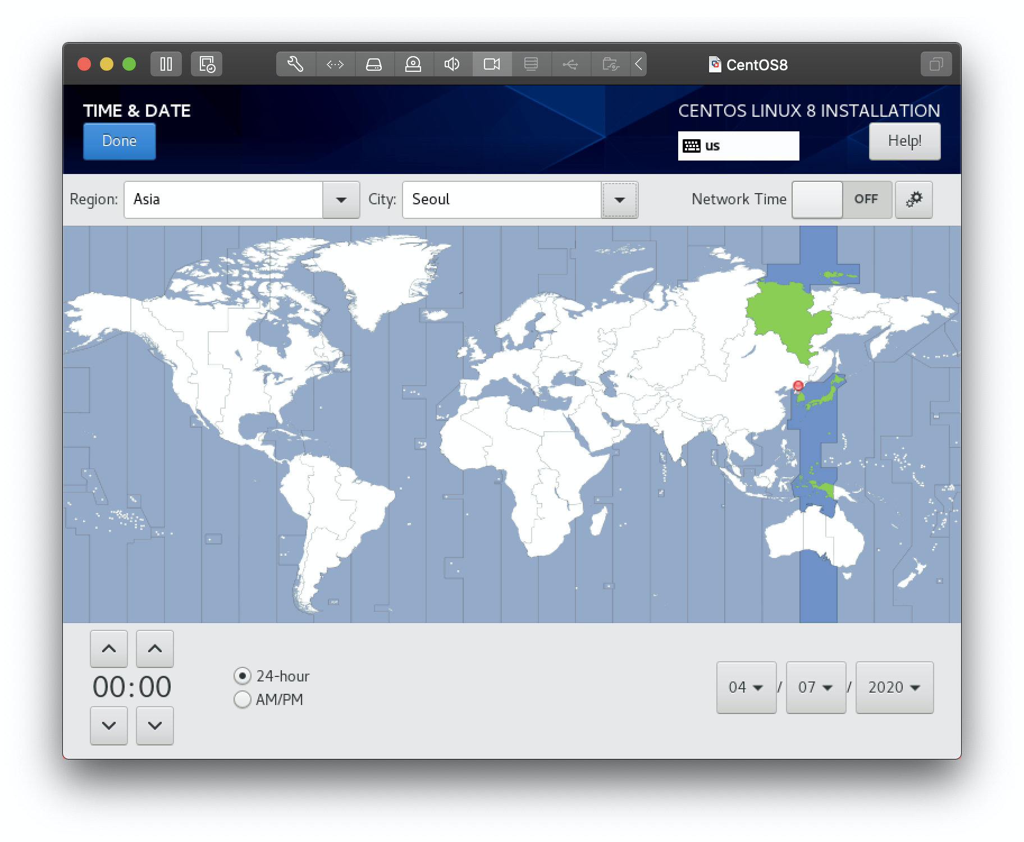Viewport: 1024px width, 842px height.
Task: Click the sound speaker toolbar icon
Action: click(452, 64)
